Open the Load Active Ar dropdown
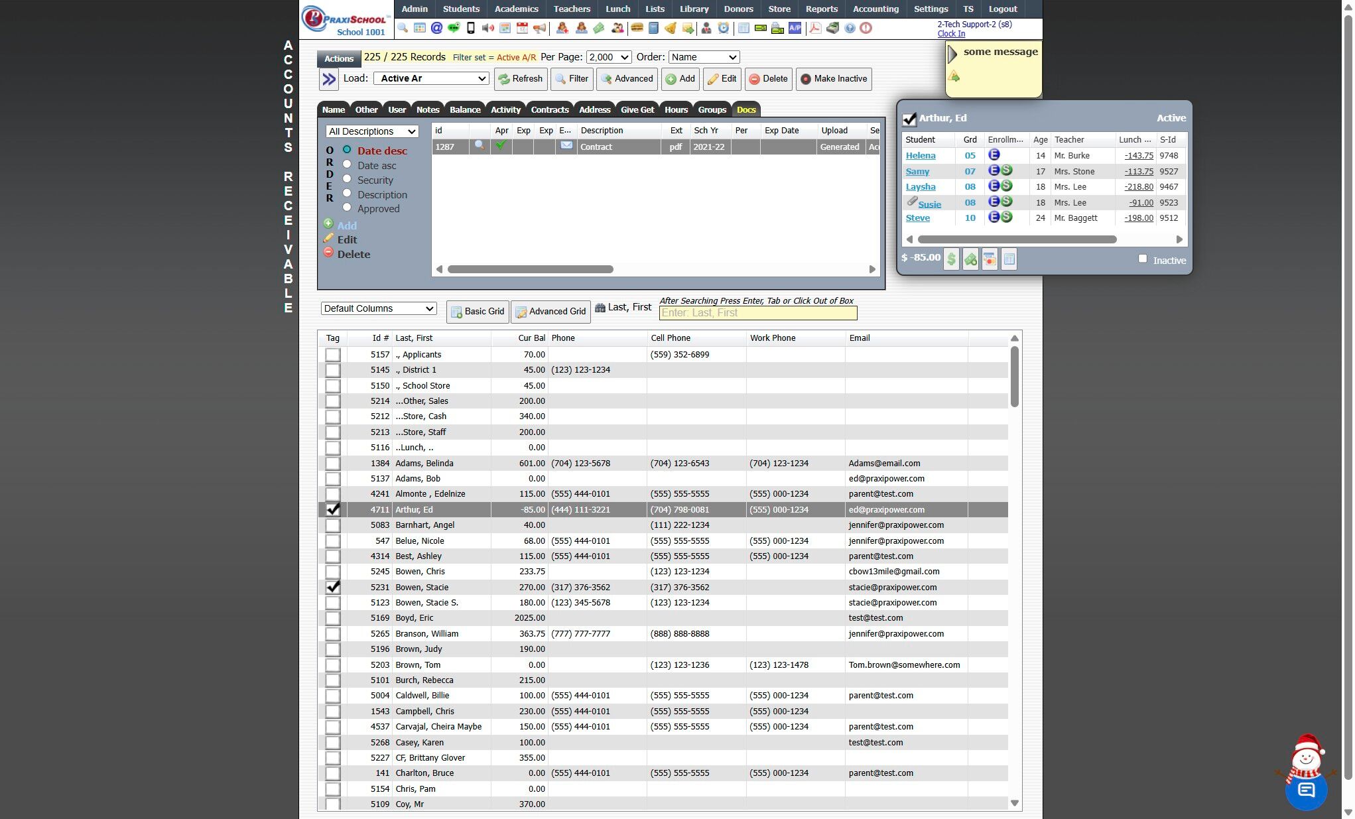The image size is (1355, 819). pos(432,78)
